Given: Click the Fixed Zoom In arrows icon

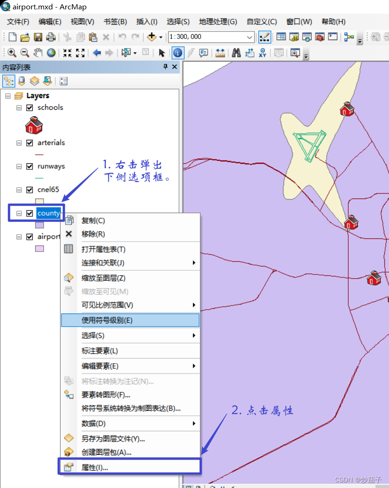Looking at the screenshot, I should (x=67, y=53).
